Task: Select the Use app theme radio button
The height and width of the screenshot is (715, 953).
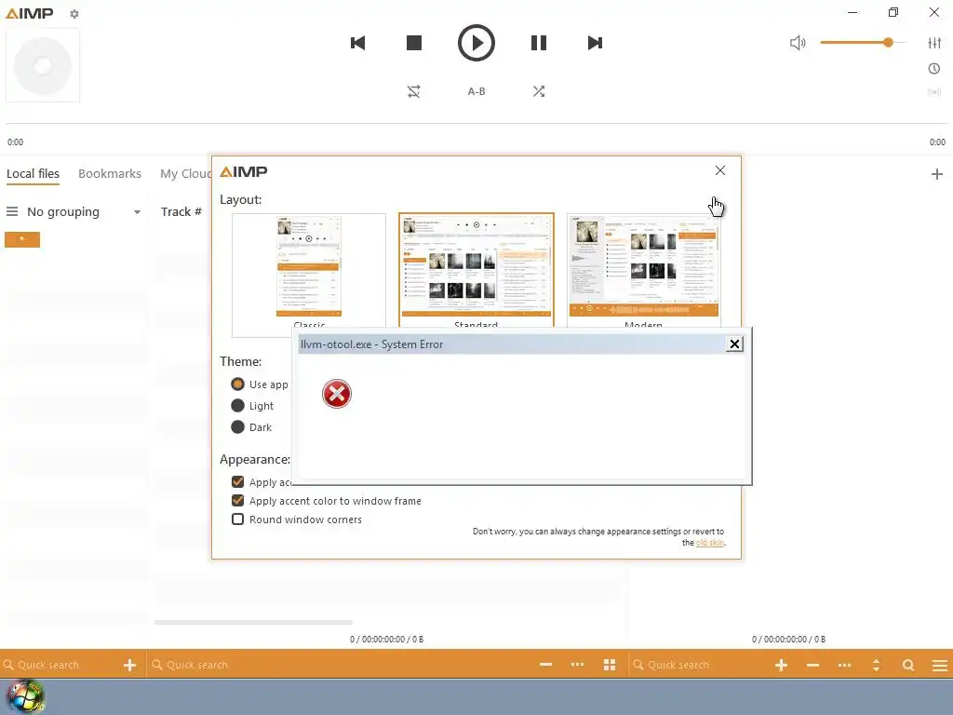Action: coord(237,384)
